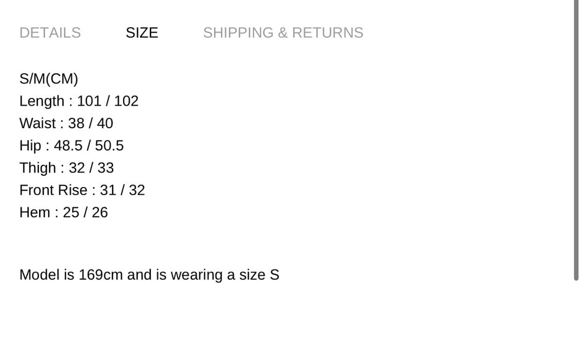Click the Length measurement label
Screen dimensions: 579x339
42,101
